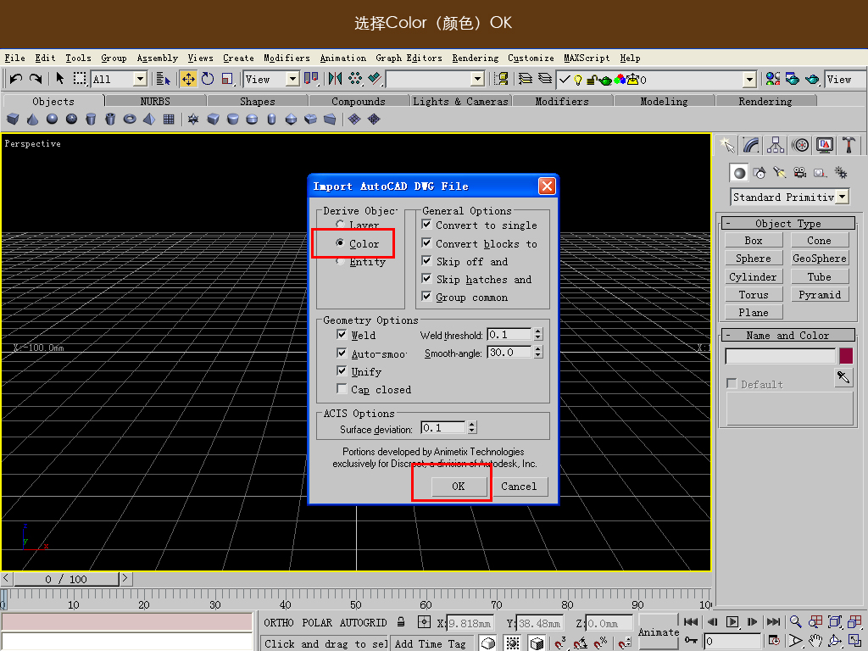The width and height of the screenshot is (868, 651).
Task: Open the object color swatch
Action: [846, 355]
